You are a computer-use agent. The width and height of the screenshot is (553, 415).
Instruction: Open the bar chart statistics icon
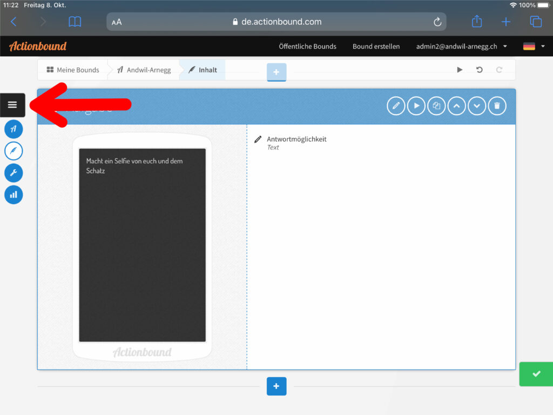coord(14,195)
